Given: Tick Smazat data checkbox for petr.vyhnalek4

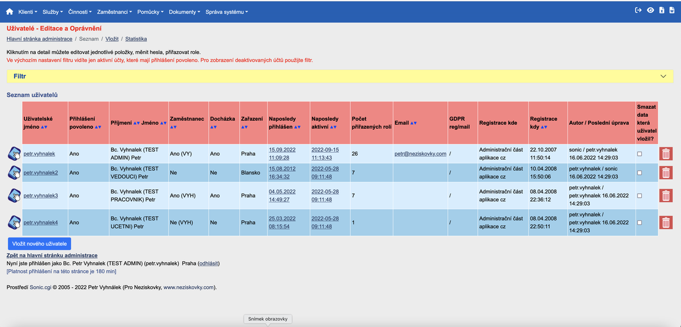Looking at the screenshot, I should coord(638,222).
